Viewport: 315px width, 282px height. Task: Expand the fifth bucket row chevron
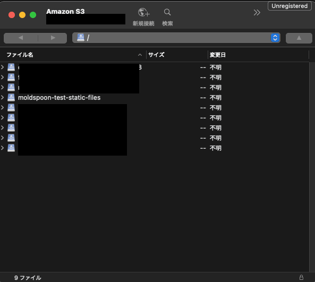pos(3,107)
